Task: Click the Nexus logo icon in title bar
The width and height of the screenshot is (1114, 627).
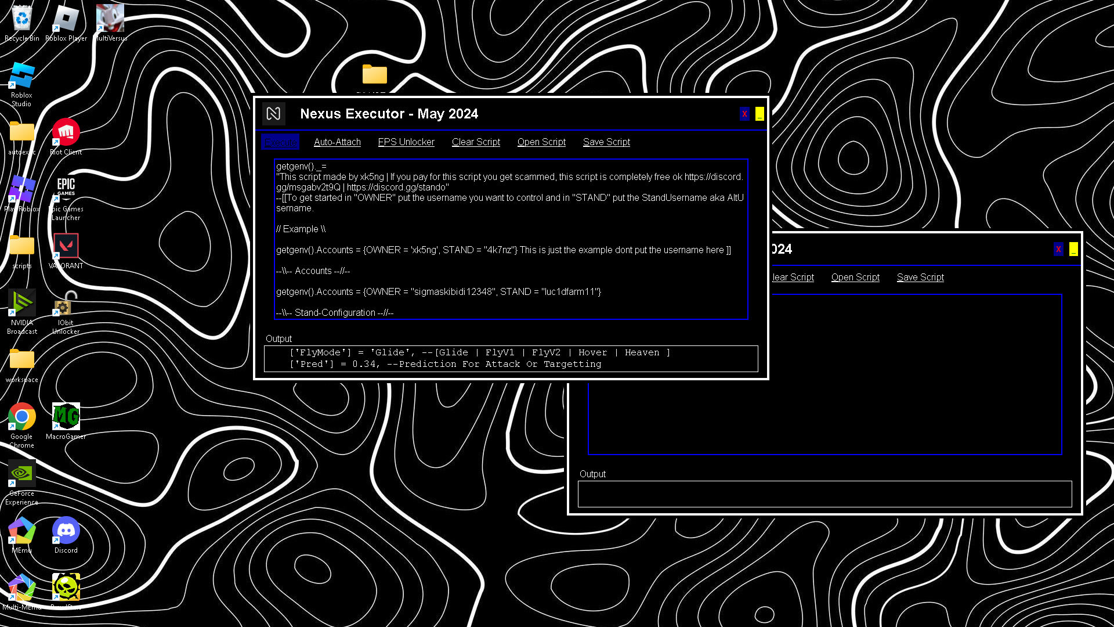Action: coord(273,114)
